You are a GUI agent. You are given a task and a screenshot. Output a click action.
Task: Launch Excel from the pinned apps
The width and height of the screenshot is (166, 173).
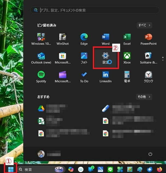pos(127,38)
